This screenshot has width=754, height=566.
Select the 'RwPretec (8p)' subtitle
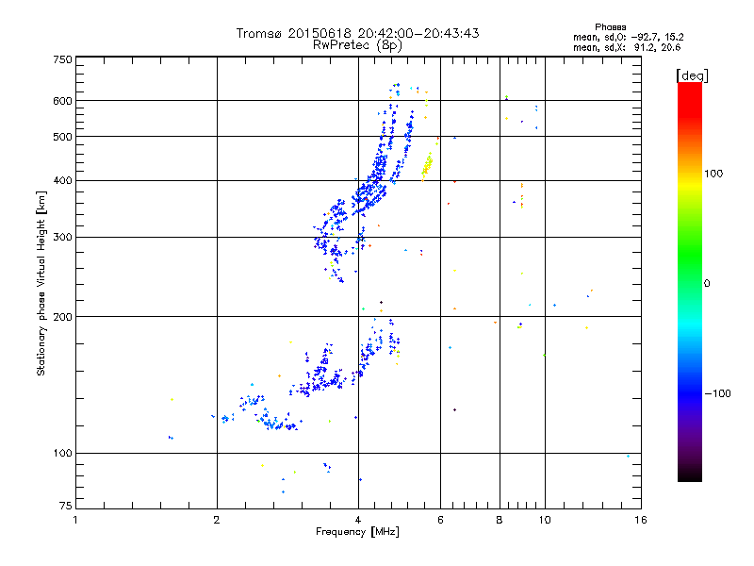point(357,45)
